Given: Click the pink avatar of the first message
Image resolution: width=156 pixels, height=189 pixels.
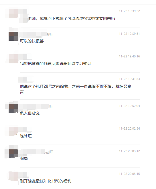Looking at the screenshot, I should pos(14,14).
